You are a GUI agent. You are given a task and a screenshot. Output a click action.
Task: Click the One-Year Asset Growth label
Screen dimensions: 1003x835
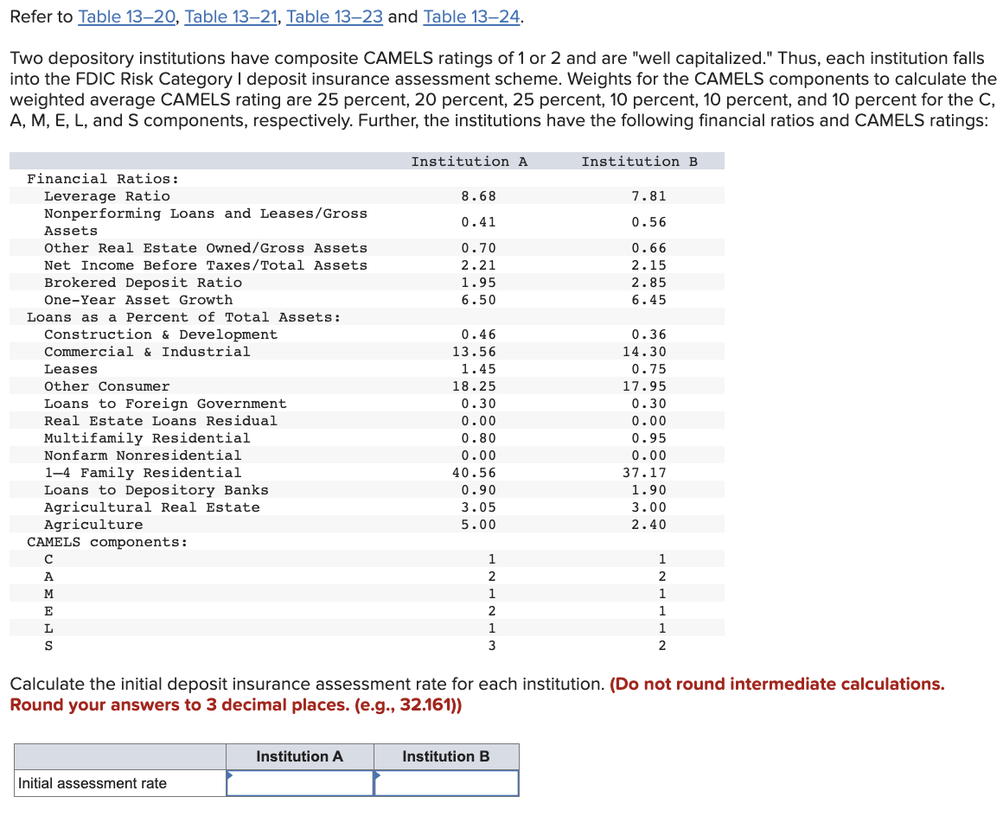click(138, 300)
